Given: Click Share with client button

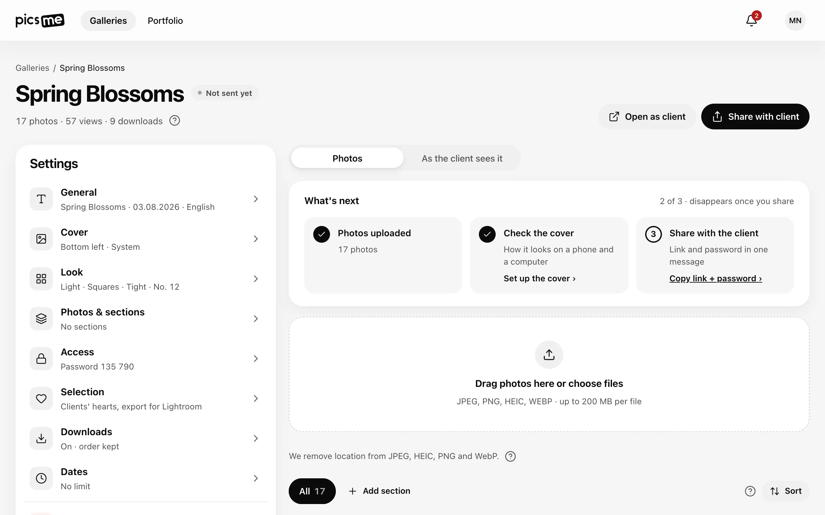Looking at the screenshot, I should [x=755, y=117].
